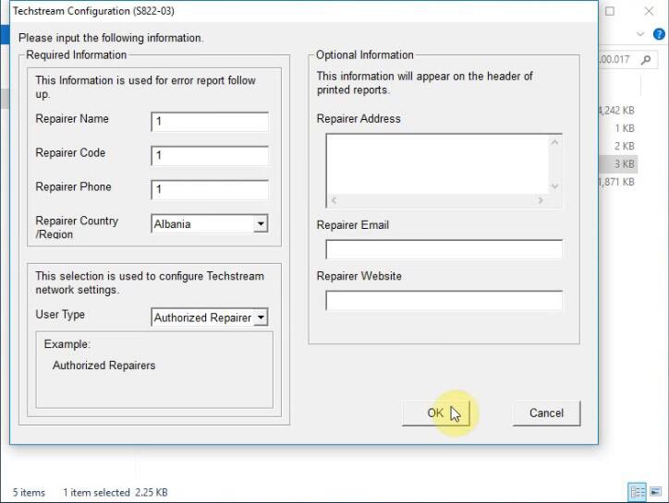Select the 1,871 KB file row in Explorer
Image resolution: width=669 pixels, height=503 pixels.
[618, 182]
